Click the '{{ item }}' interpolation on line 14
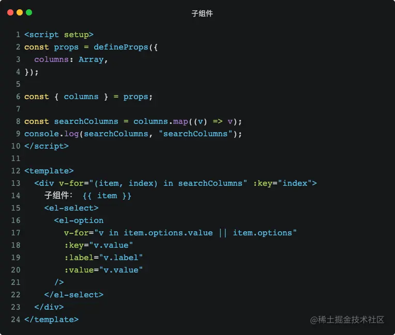 [107, 196]
